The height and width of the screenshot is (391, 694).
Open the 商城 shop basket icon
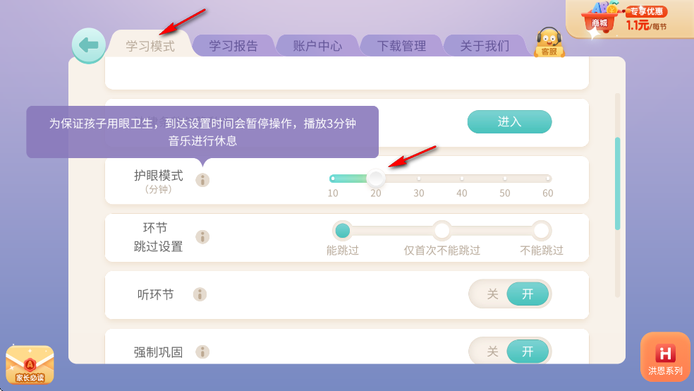coord(599,18)
